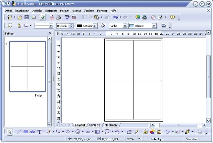The width and height of the screenshot is (213, 143).
Task: Toggle Edit File mode button
Action: pos(42,17)
